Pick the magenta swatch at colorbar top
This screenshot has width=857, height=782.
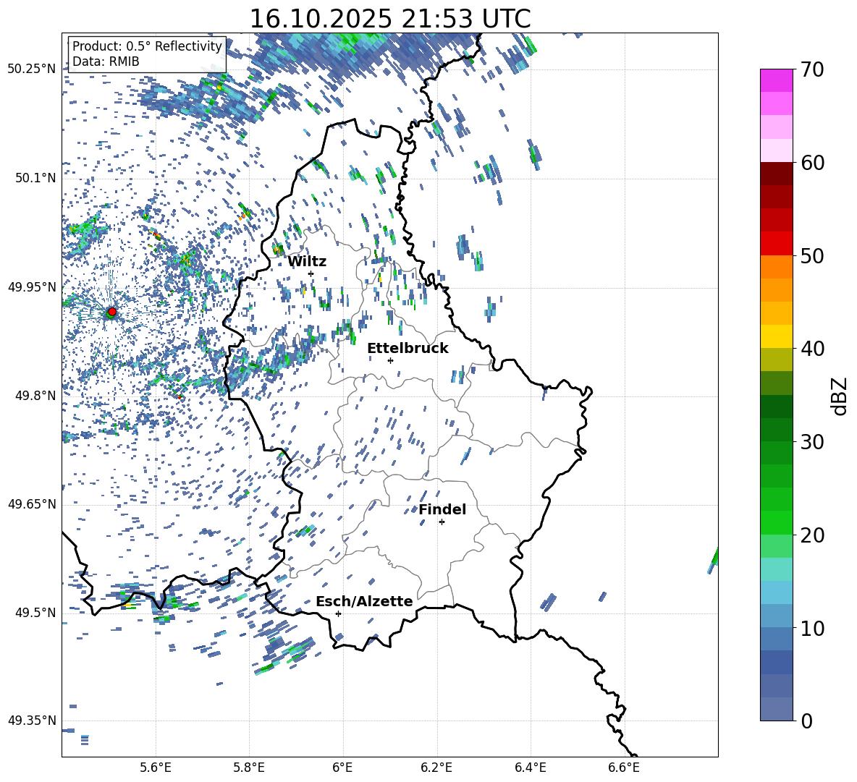[x=777, y=80]
